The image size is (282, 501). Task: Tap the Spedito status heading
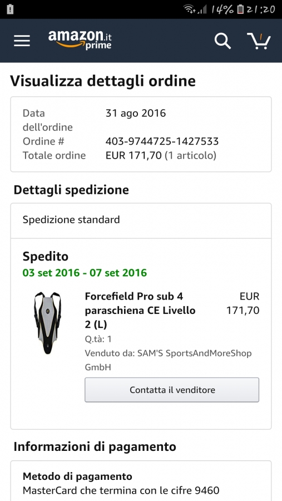pyautogui.click(x=46, y=256)
